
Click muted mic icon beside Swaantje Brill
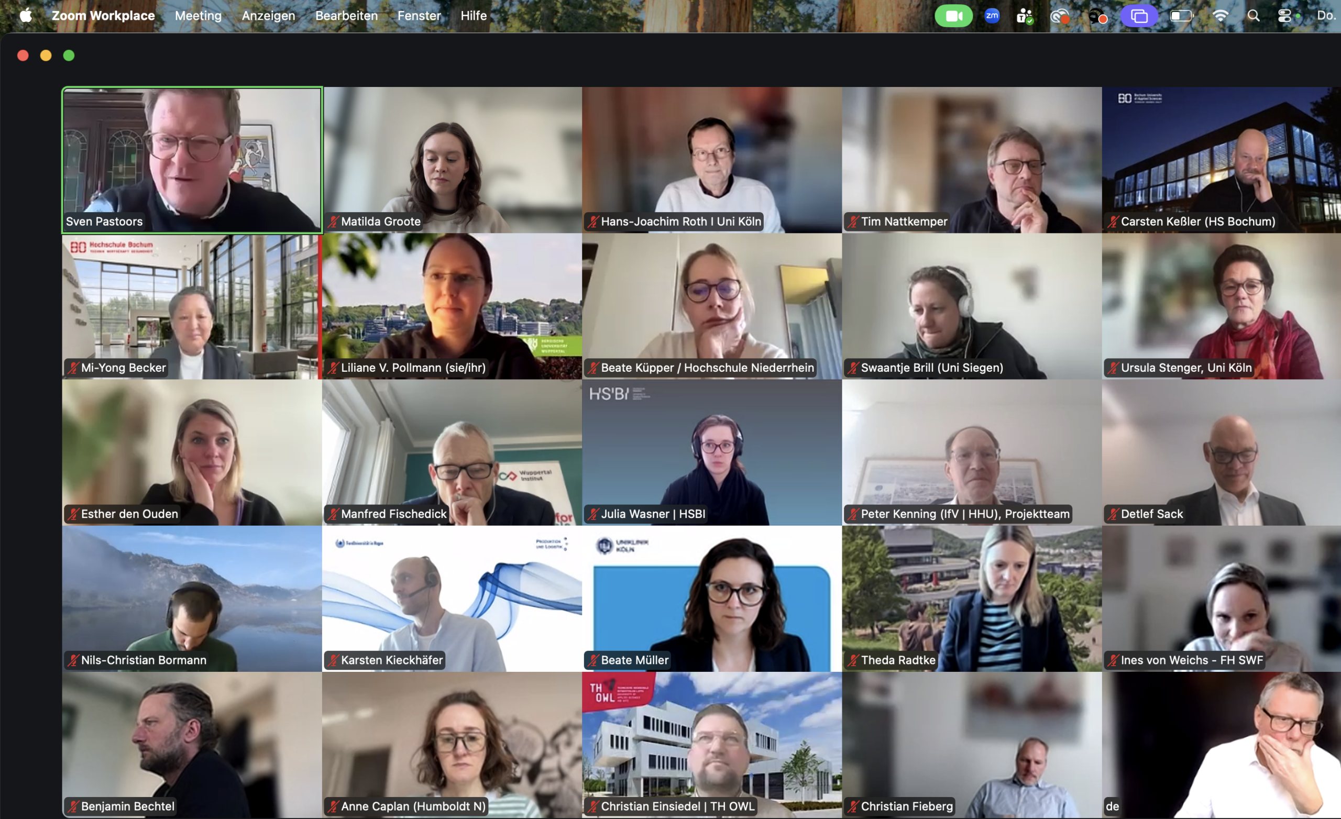tap(853, 368)
